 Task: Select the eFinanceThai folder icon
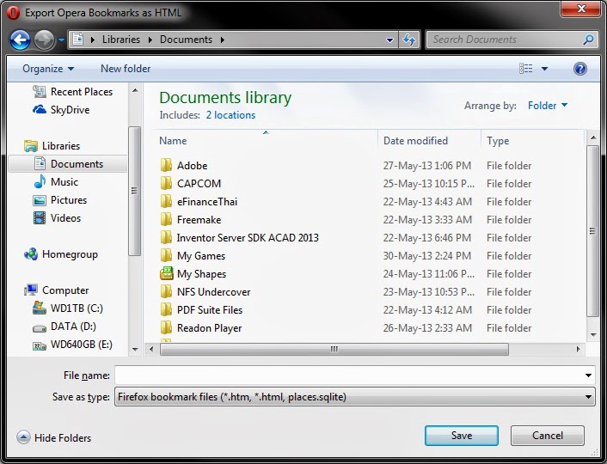(x=166, y=201)
